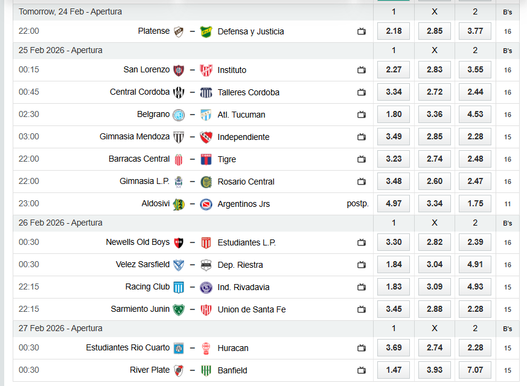
Task: Pick away odds 7.07 for Banfield
Action: point(475,370)
